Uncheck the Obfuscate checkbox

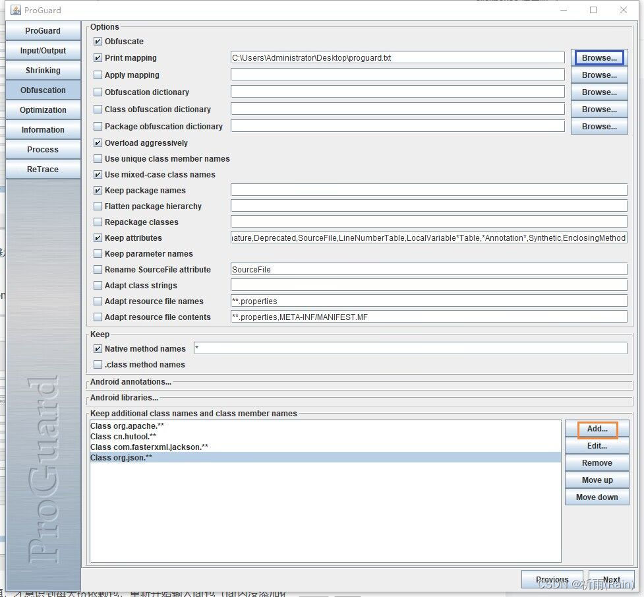[98, 41]
